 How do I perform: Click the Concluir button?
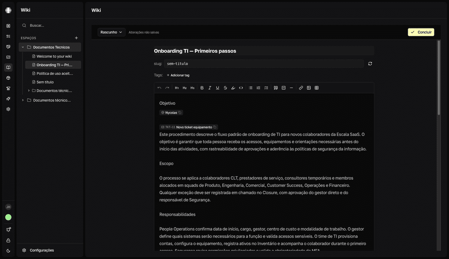(421, 32)
